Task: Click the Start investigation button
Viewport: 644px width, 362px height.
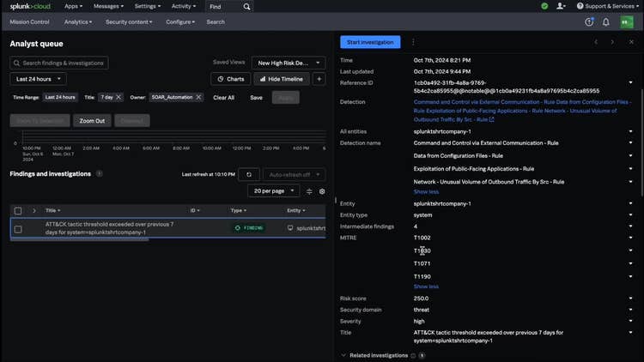Action: [370, 42]
